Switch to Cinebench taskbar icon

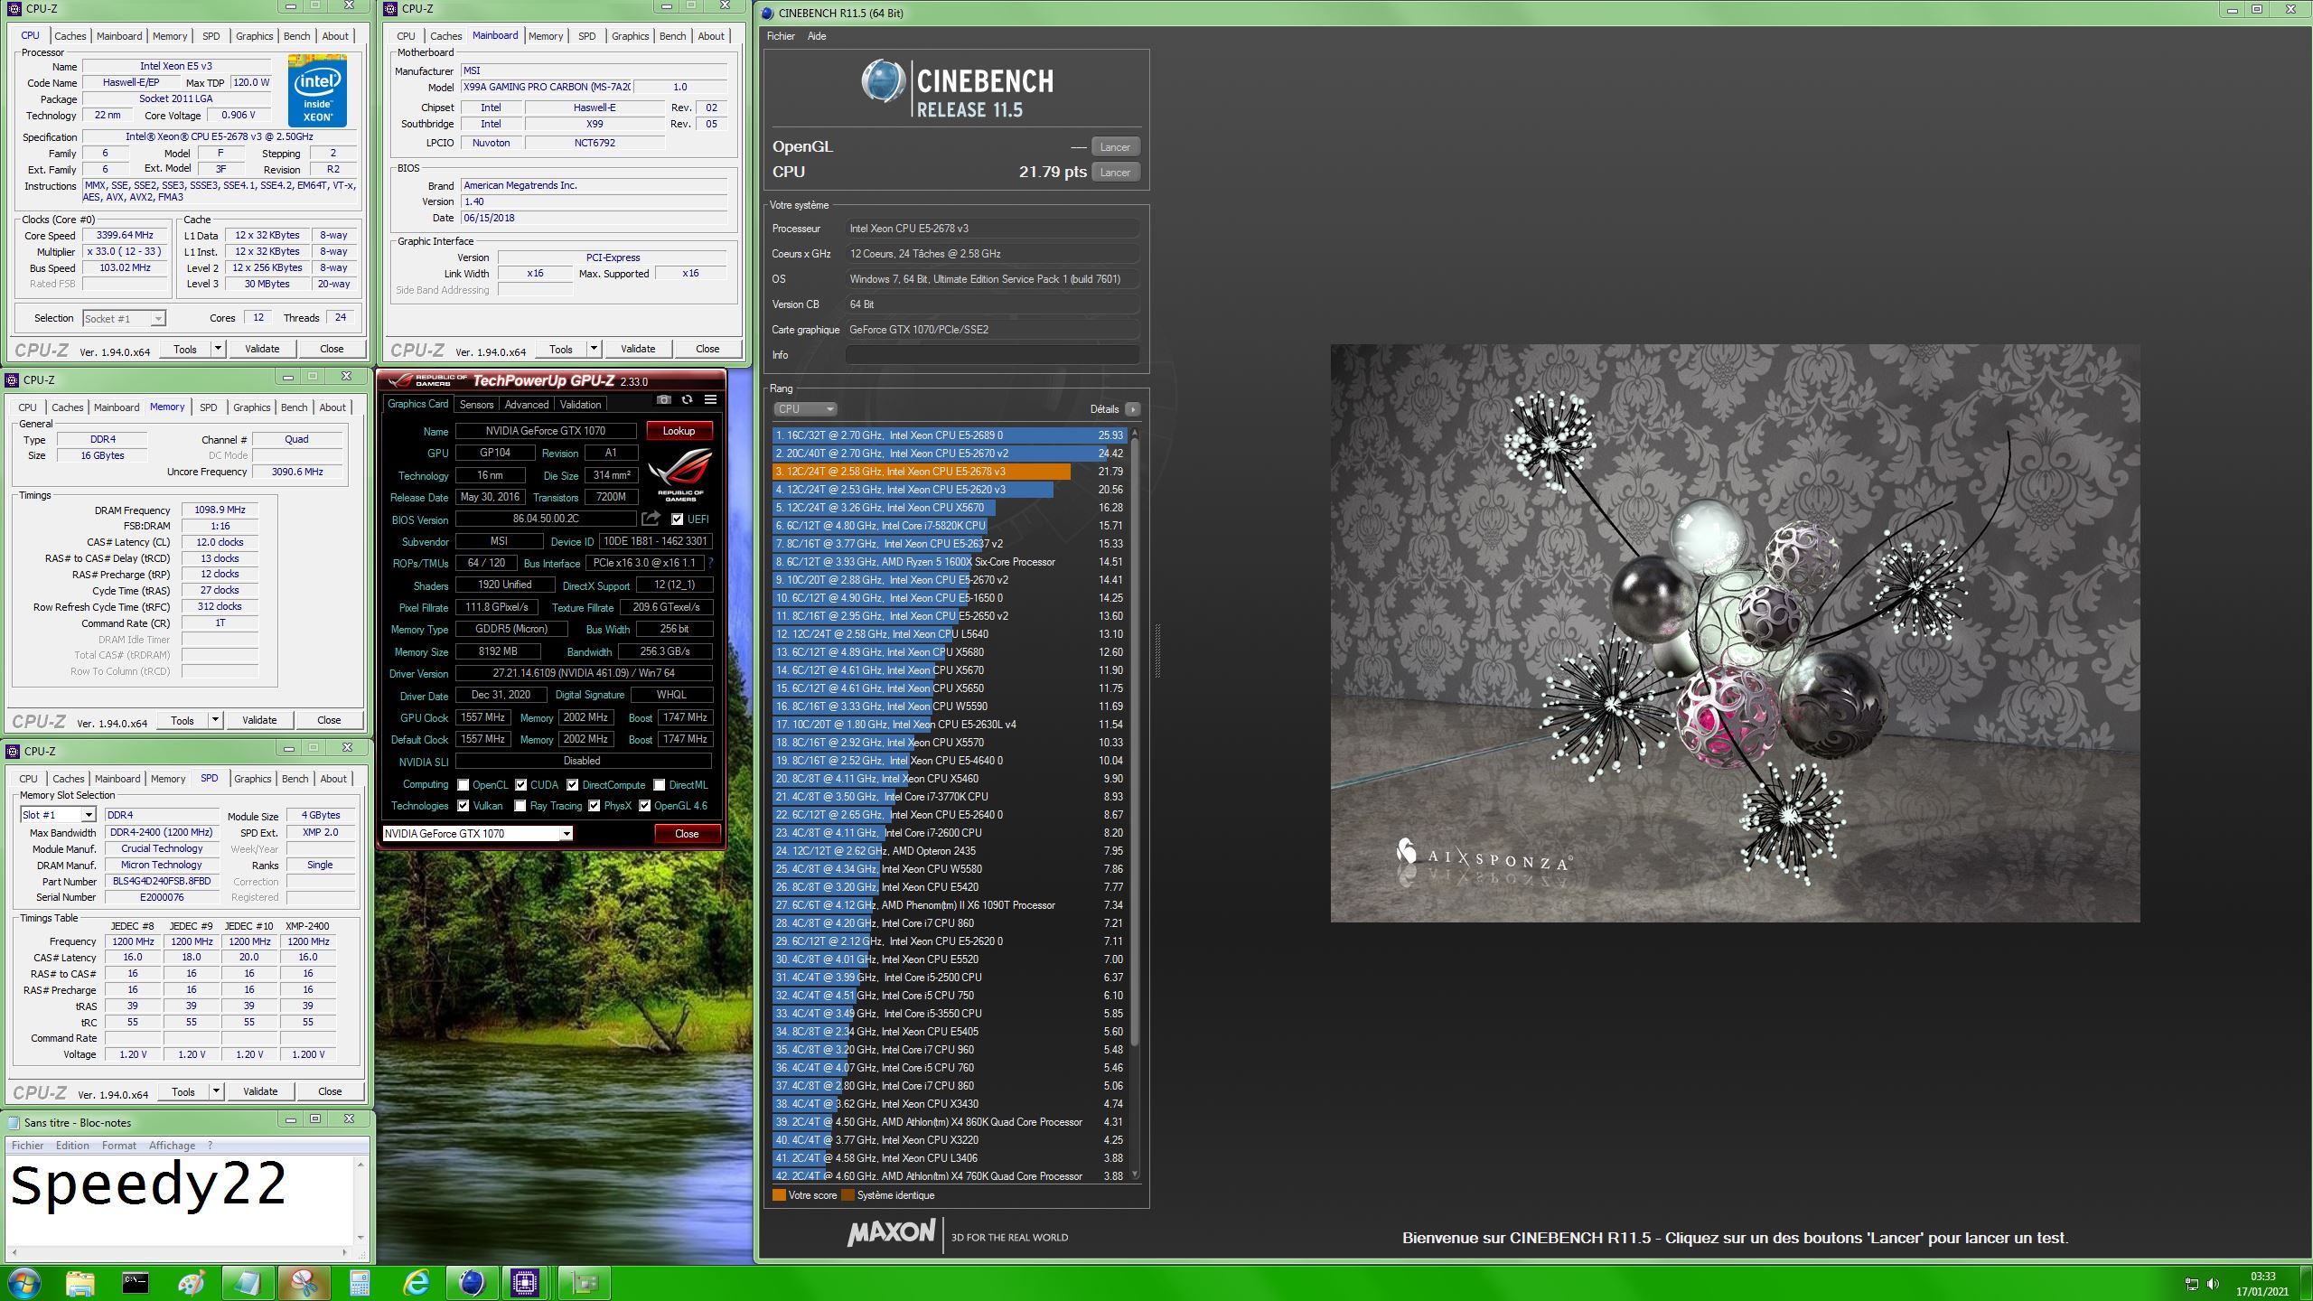point(472,1282)
